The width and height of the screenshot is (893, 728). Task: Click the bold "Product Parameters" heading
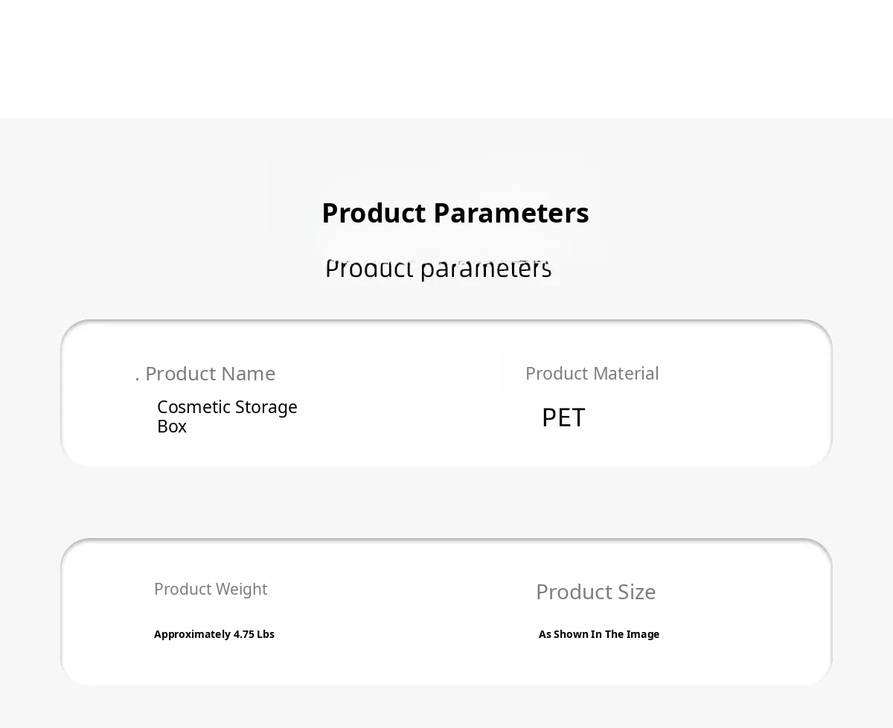[455, 214]
